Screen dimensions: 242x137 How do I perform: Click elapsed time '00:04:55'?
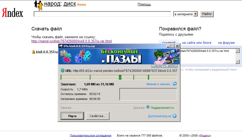(95, 99)
